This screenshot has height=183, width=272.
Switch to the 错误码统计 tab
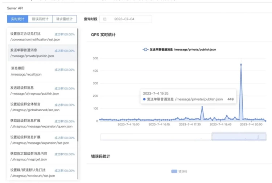pyautogui.click(x=40, y=19)
